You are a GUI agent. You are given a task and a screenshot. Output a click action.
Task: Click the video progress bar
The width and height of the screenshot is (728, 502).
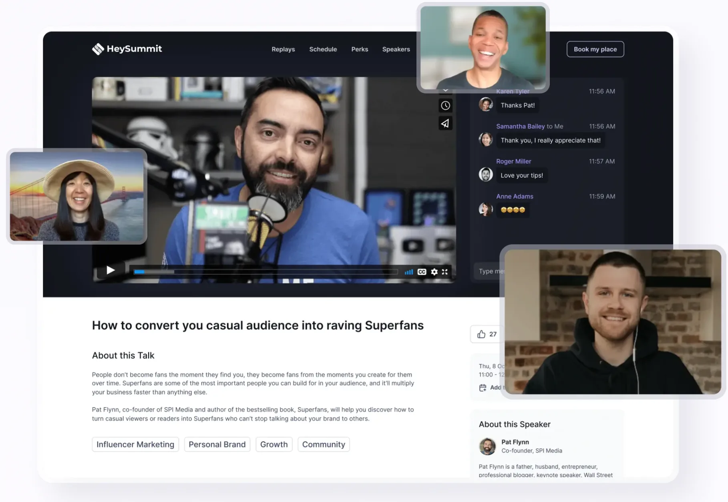[265, 271]
